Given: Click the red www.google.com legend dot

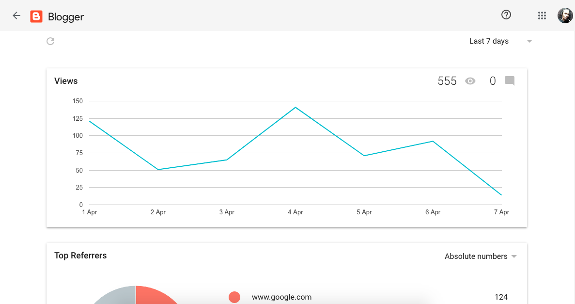Looking at the screenshot, I should click(234, 297).
